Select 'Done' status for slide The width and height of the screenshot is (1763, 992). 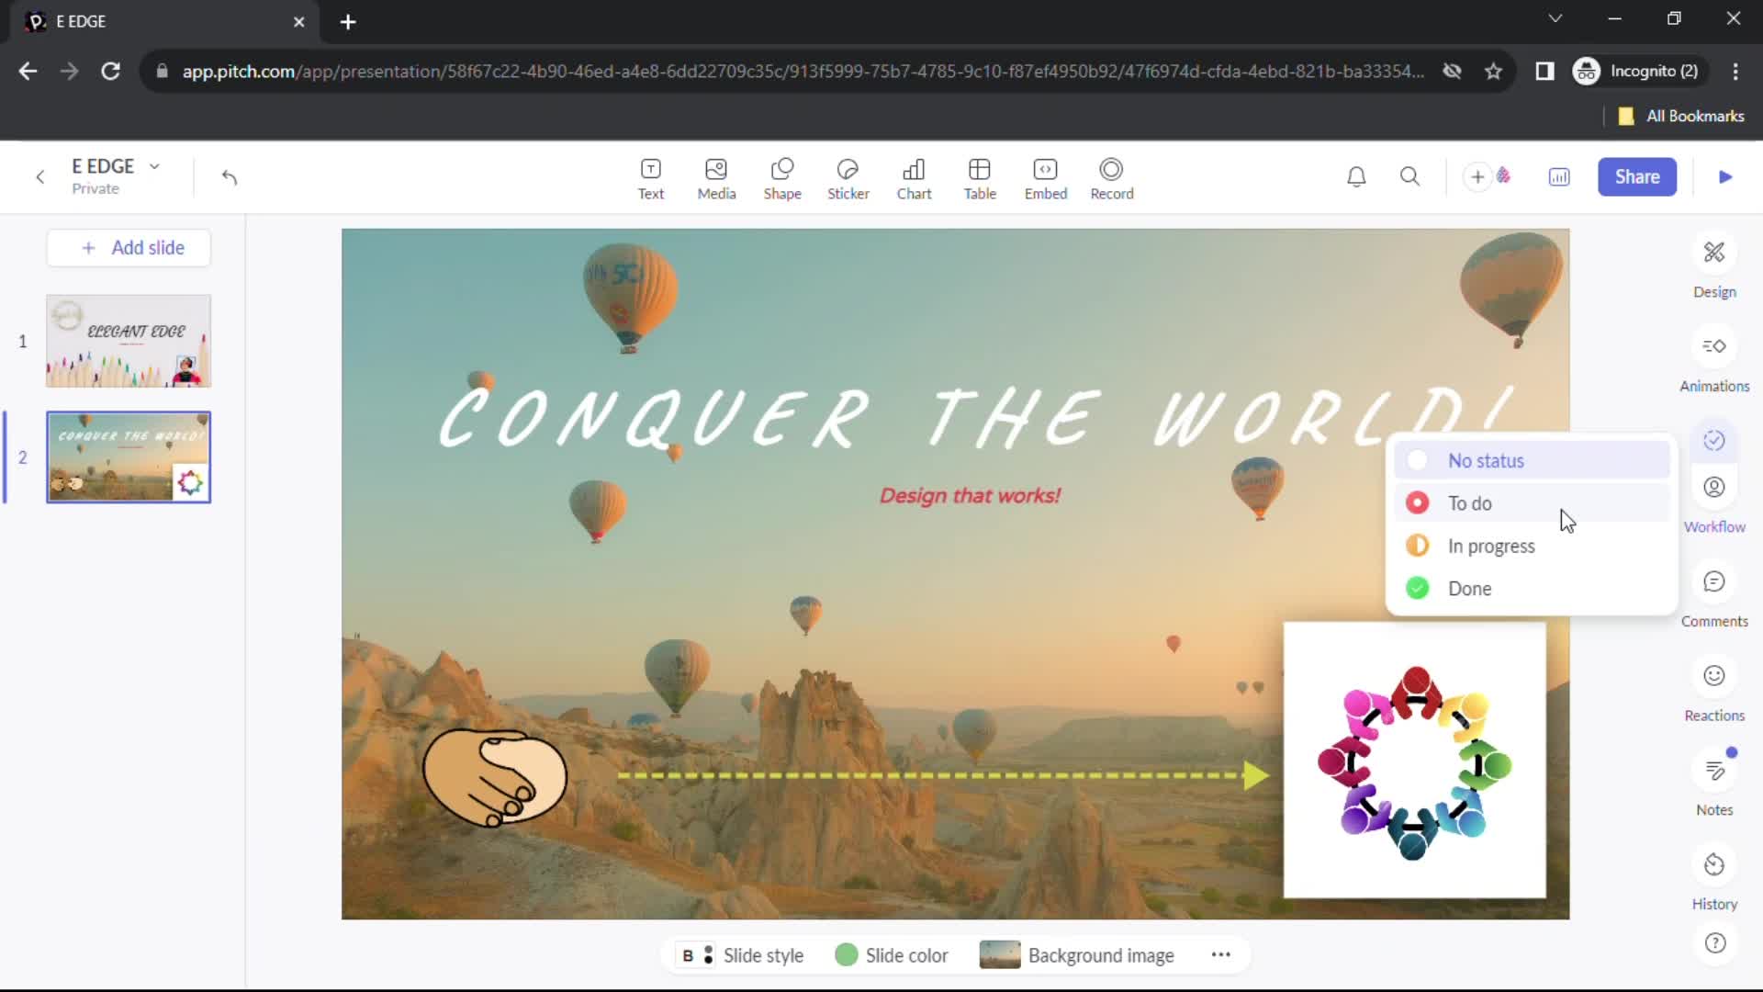(1471, 588)
